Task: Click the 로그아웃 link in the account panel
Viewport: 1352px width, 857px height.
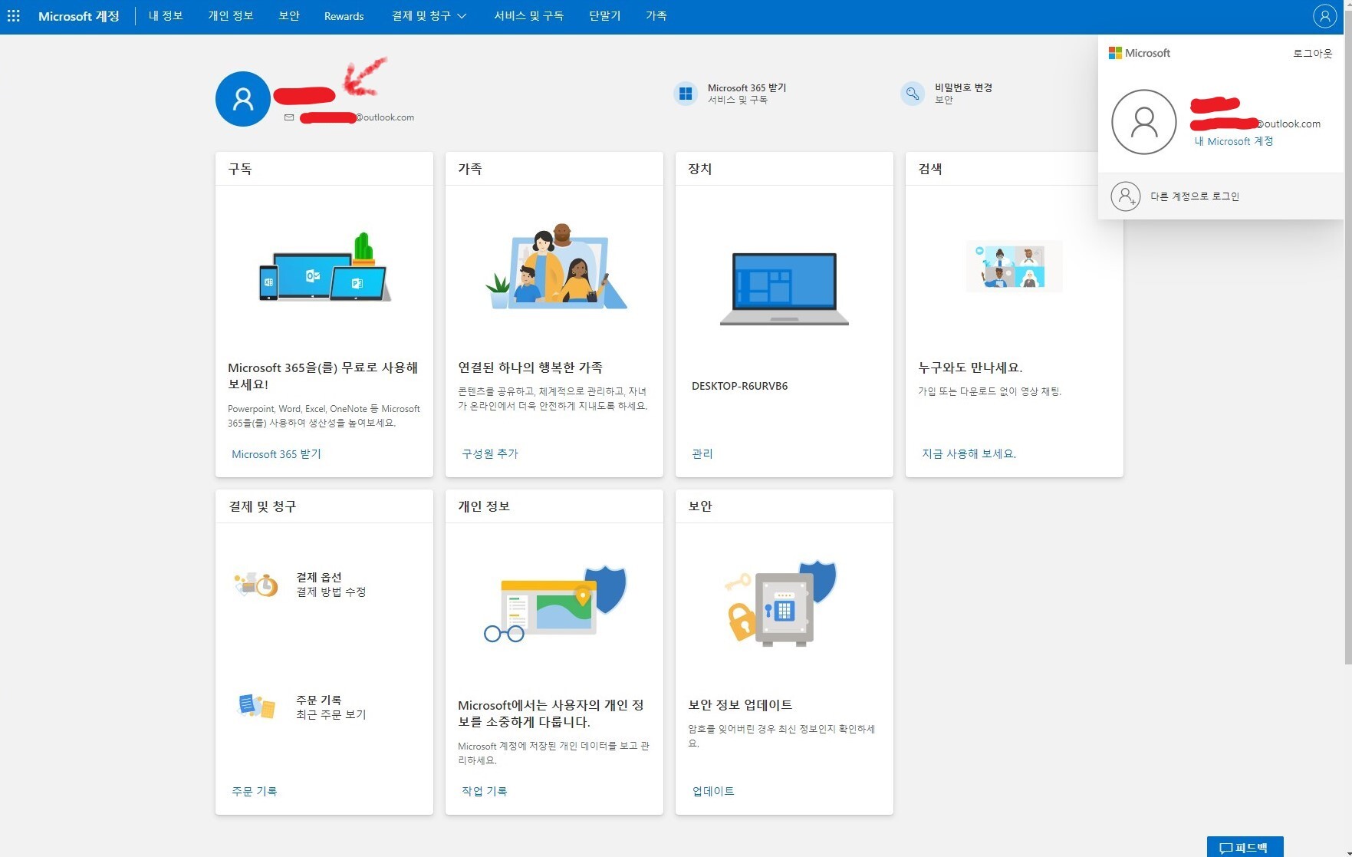Action: (1312, 53)
